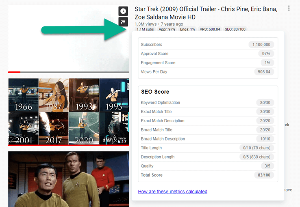Click the 'Approval Score' label
The height and width of the screenshot is (207, 300).
[x=154, y=54]
